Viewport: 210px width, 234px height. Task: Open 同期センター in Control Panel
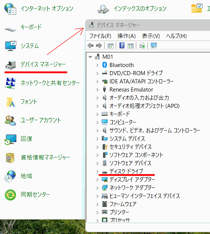[35, 195]
